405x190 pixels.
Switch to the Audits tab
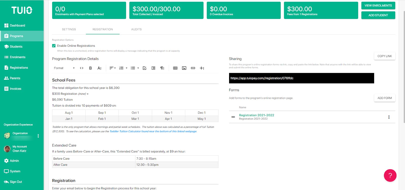pyautogui.click(x=136, y=29)
